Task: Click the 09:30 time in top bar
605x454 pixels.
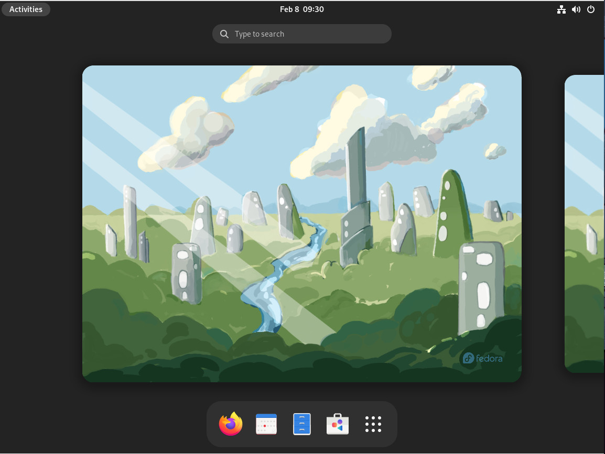Action: coord(313,9)
